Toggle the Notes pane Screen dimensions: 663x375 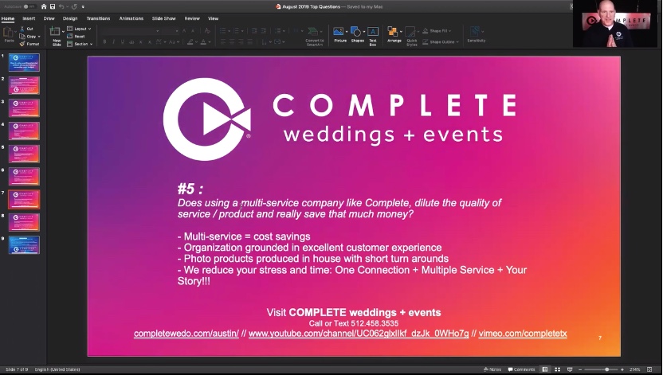(492, 369)
